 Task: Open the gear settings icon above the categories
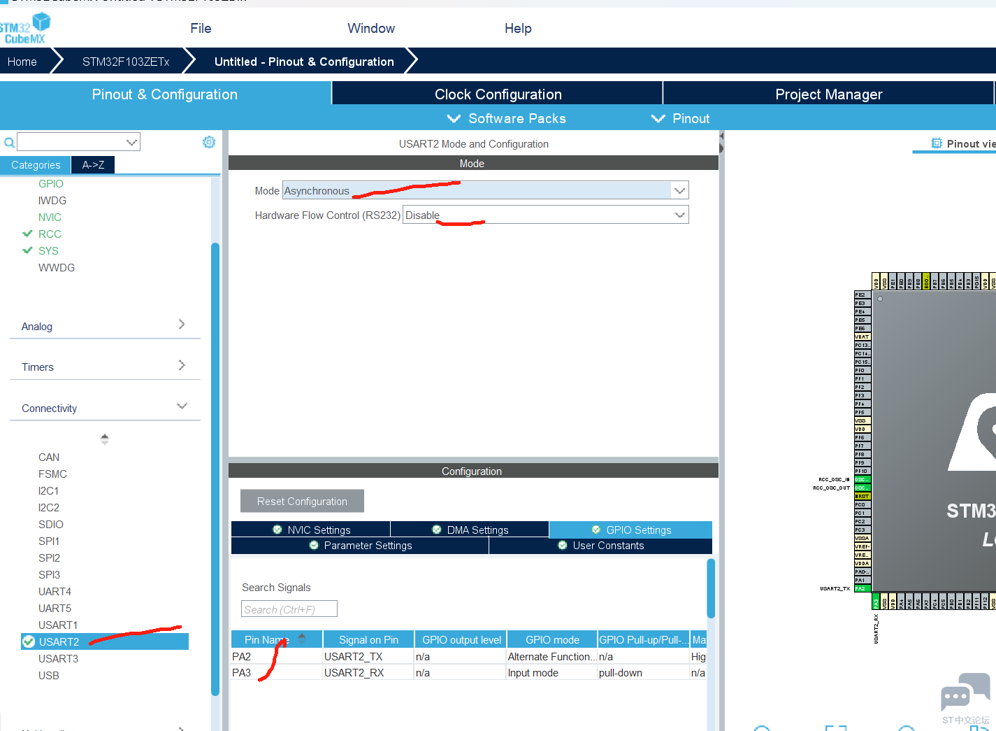[209, 142]
